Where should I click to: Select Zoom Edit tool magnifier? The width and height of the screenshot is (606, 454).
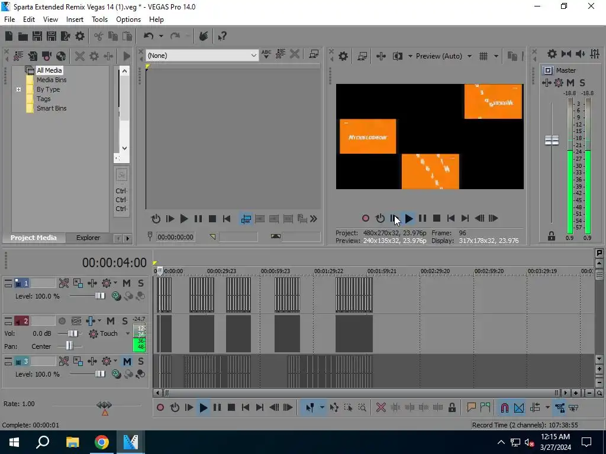point(362,408)
